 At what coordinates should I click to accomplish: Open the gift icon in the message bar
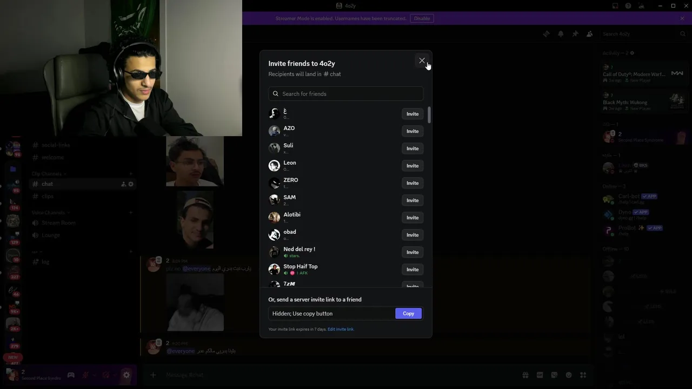coord(525,375)
